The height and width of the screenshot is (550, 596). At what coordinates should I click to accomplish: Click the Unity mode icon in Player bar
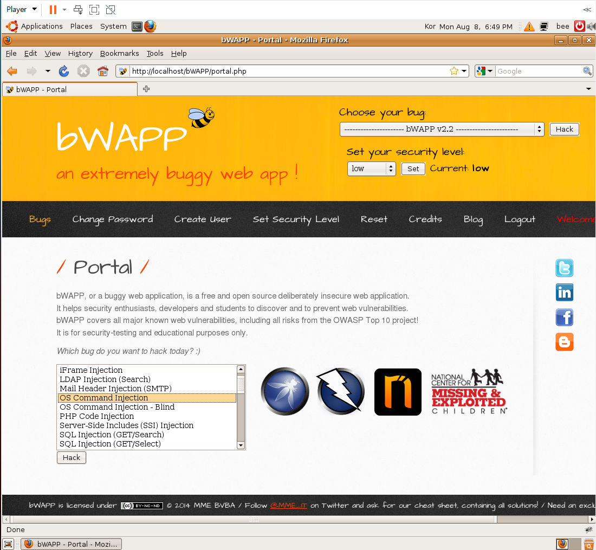pos(111,10)
